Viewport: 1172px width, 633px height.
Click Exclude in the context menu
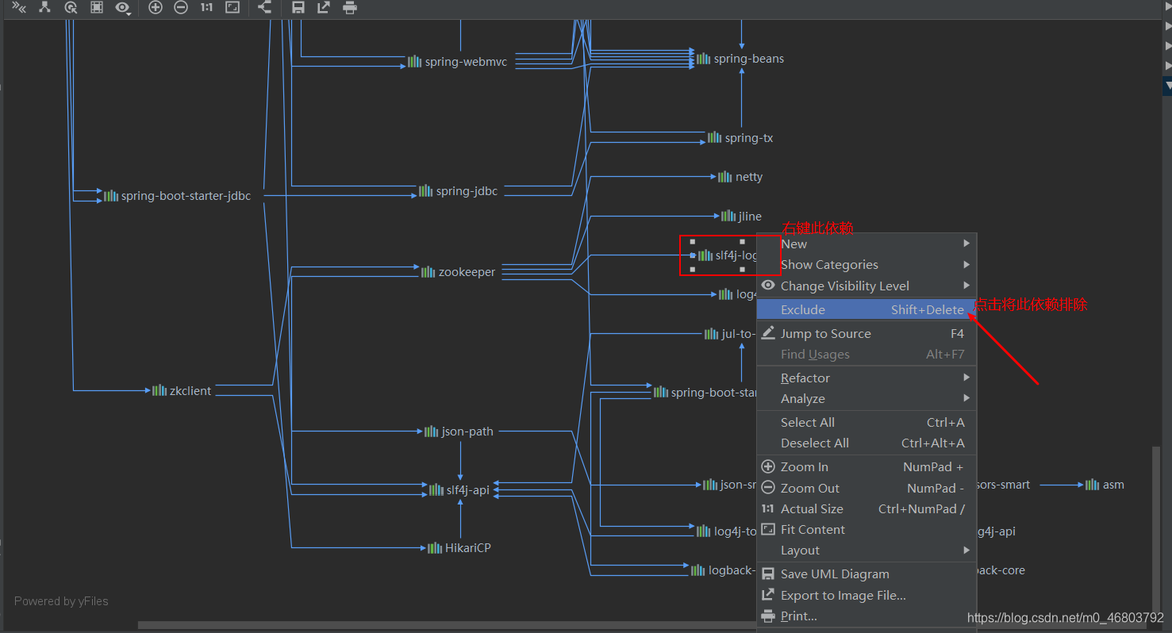(x=867, y=309)
